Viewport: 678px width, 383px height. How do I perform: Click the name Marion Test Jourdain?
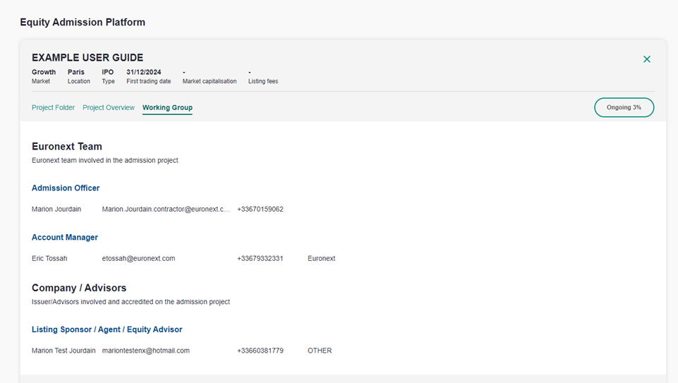pos(63,351)
